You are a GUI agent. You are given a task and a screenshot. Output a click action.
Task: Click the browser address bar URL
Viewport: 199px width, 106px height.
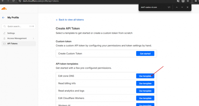pos(41,1)
